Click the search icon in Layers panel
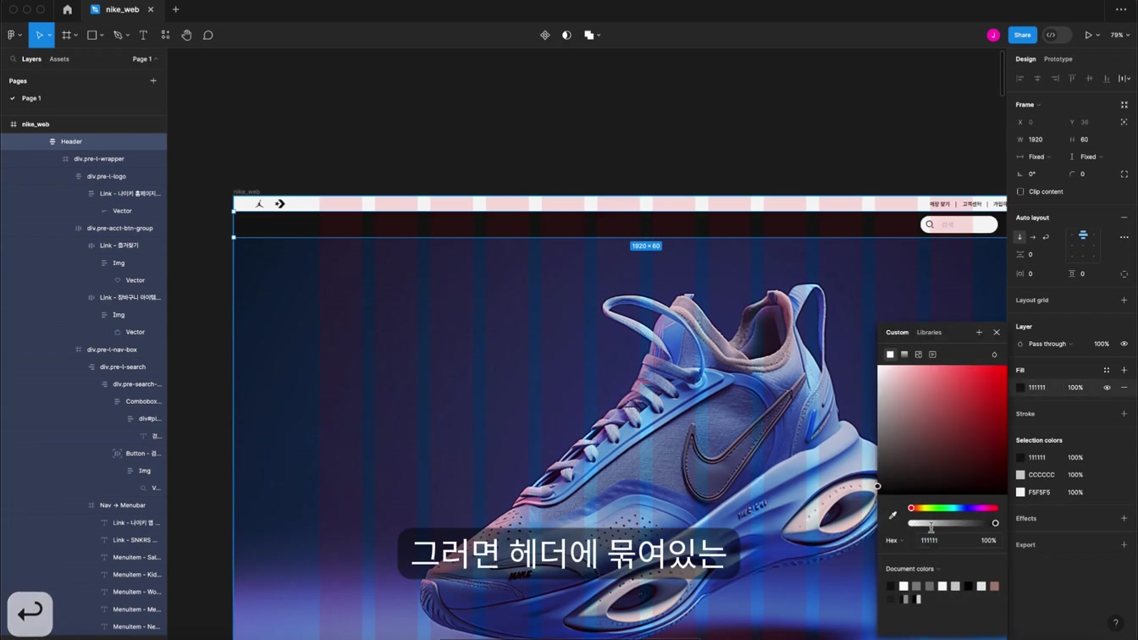This screenshot has height=640, width=1138. [x=14, y=59]
